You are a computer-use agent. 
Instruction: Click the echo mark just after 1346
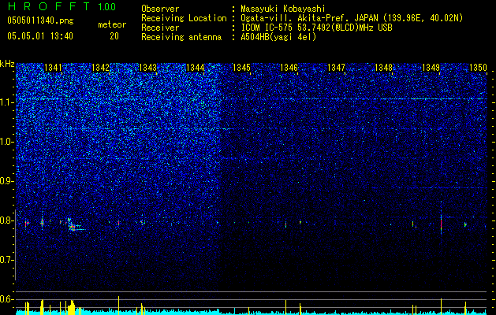[x=300, y=222]
